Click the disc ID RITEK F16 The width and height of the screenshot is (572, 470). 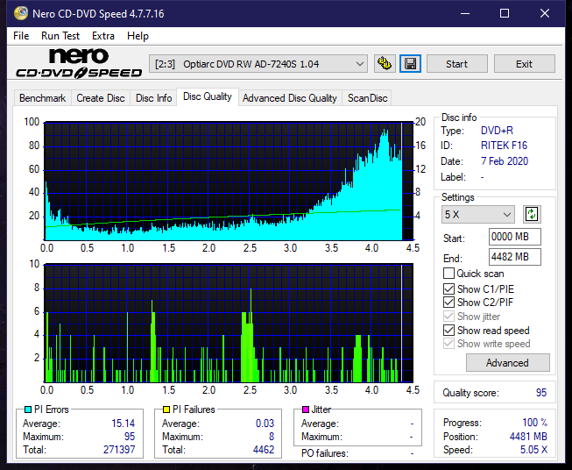[x=505, y=146]
